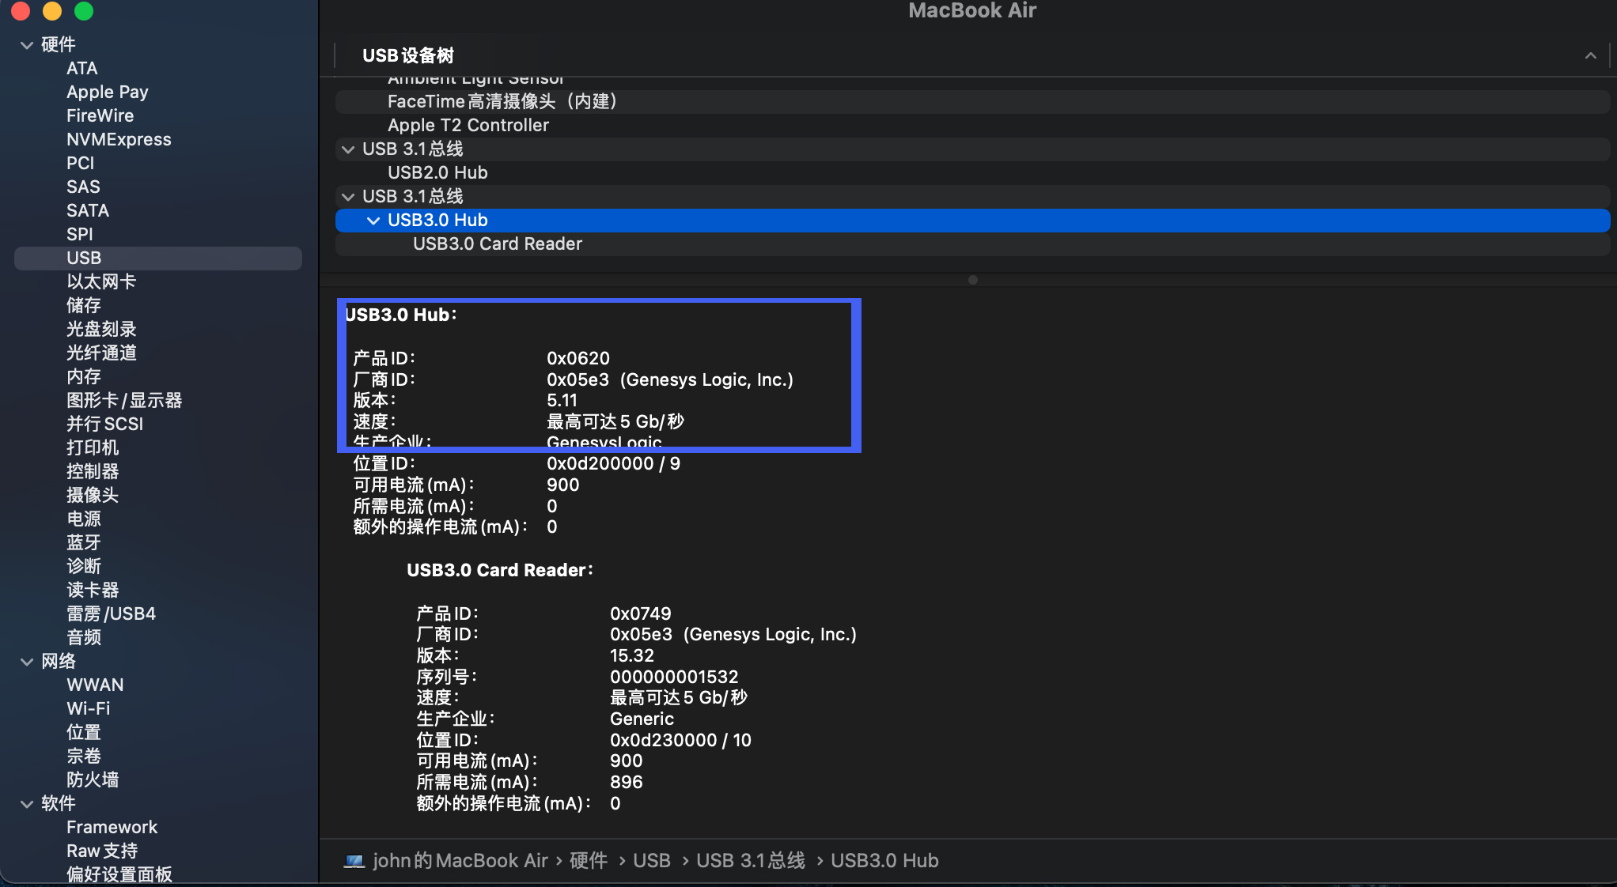Collapse the 软件 software section
This screenshot has width=1617, height=887.
click(x=27, y=804)
